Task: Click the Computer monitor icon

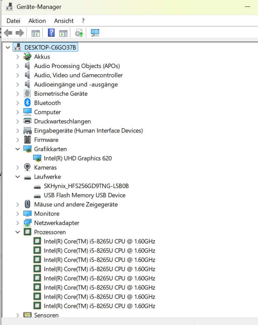Action: 27,112
